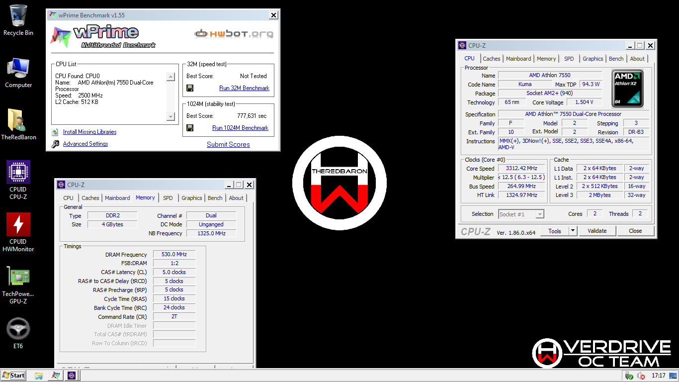
Task: Switch to CPU-Z via taskbar icon
Action: click(72, 376)
